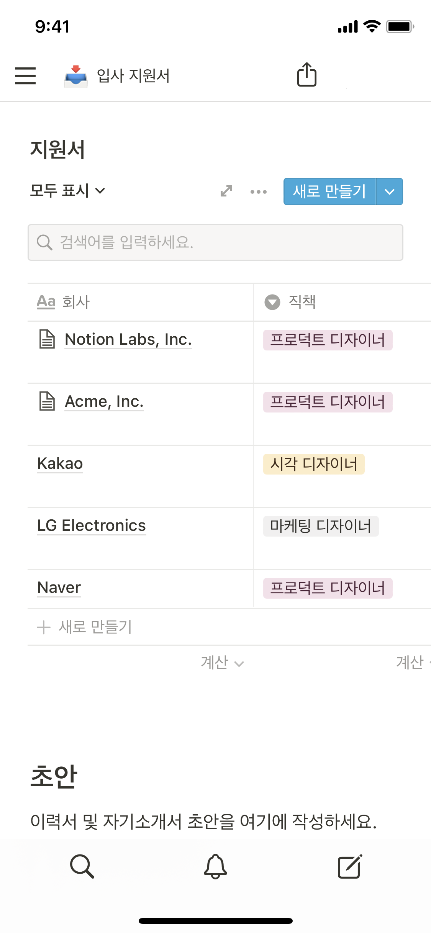
Task: Open the Notion Labs, Inc. entry
Action: pyautogui.click(x=128, y=339)
